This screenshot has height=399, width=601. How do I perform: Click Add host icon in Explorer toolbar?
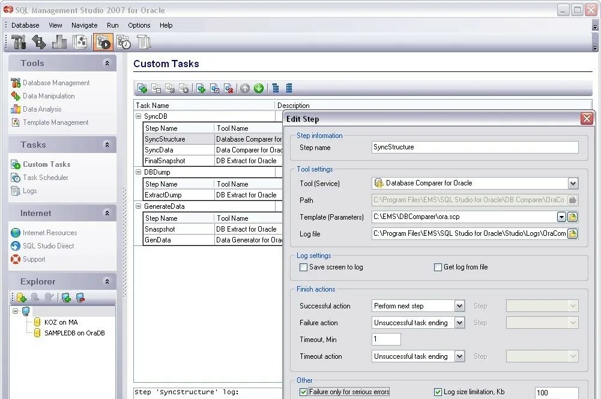66,298
